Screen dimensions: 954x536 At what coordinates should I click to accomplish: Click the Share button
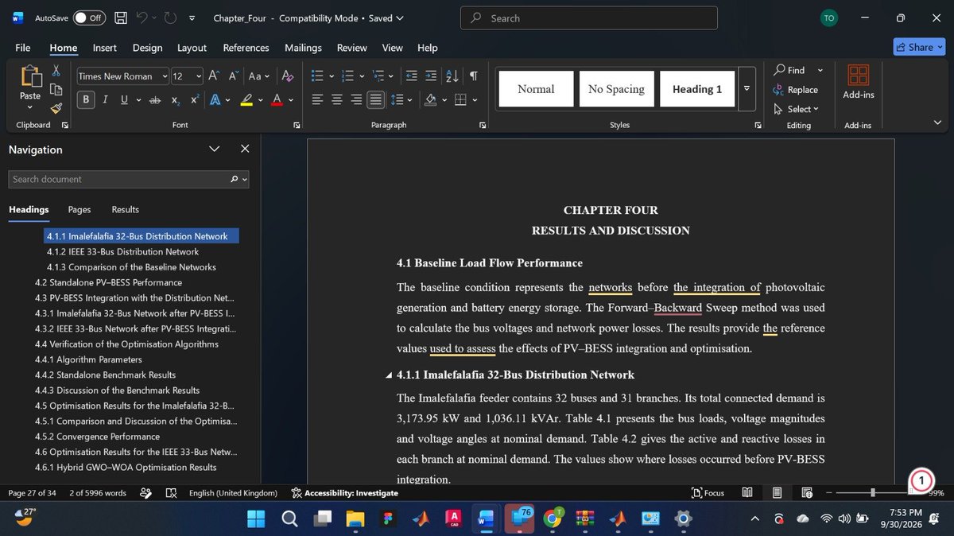(919, 47)
